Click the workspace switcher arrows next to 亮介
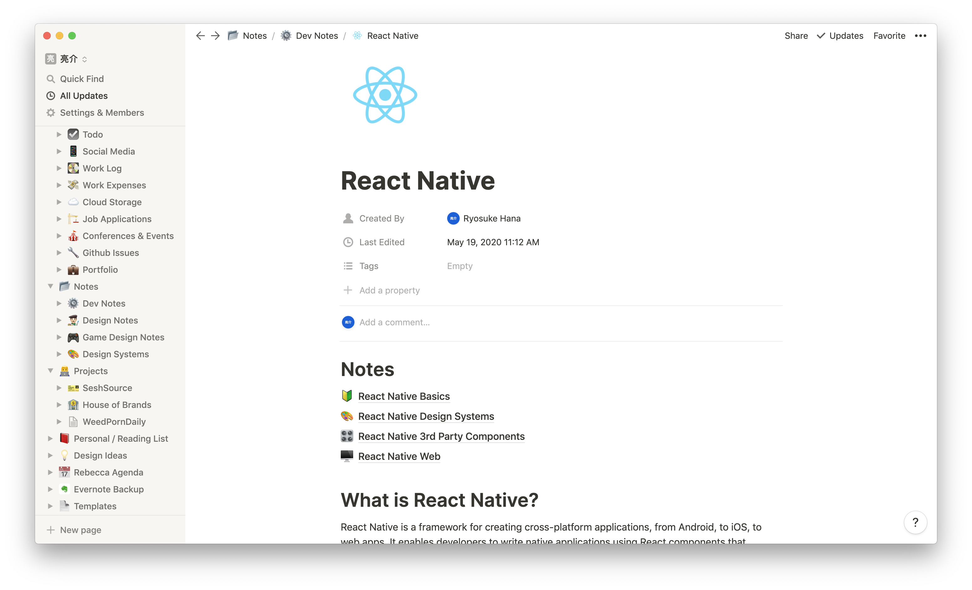Image resolution: width=972 pixels, height=590 pixels. tap(85, 59)
